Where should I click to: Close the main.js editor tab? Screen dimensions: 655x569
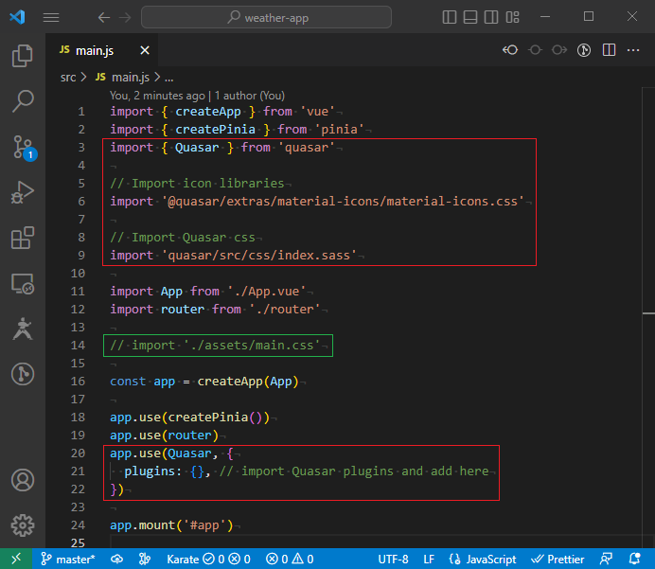145,50
